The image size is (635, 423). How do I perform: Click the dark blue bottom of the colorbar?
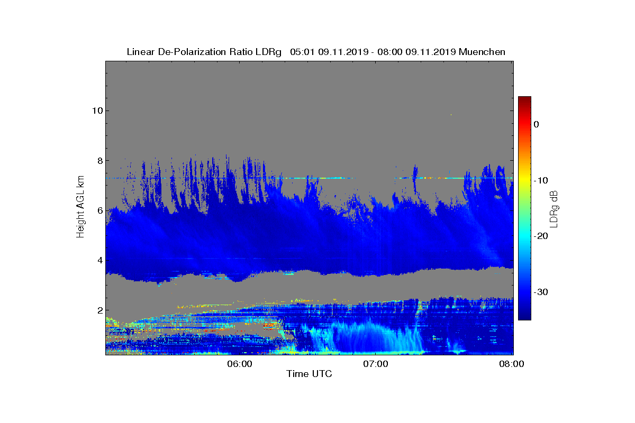pyautogui.click(x=524, y=316)
